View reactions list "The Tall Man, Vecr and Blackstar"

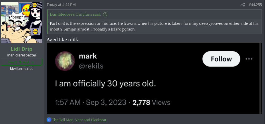(x=79, y=120)
